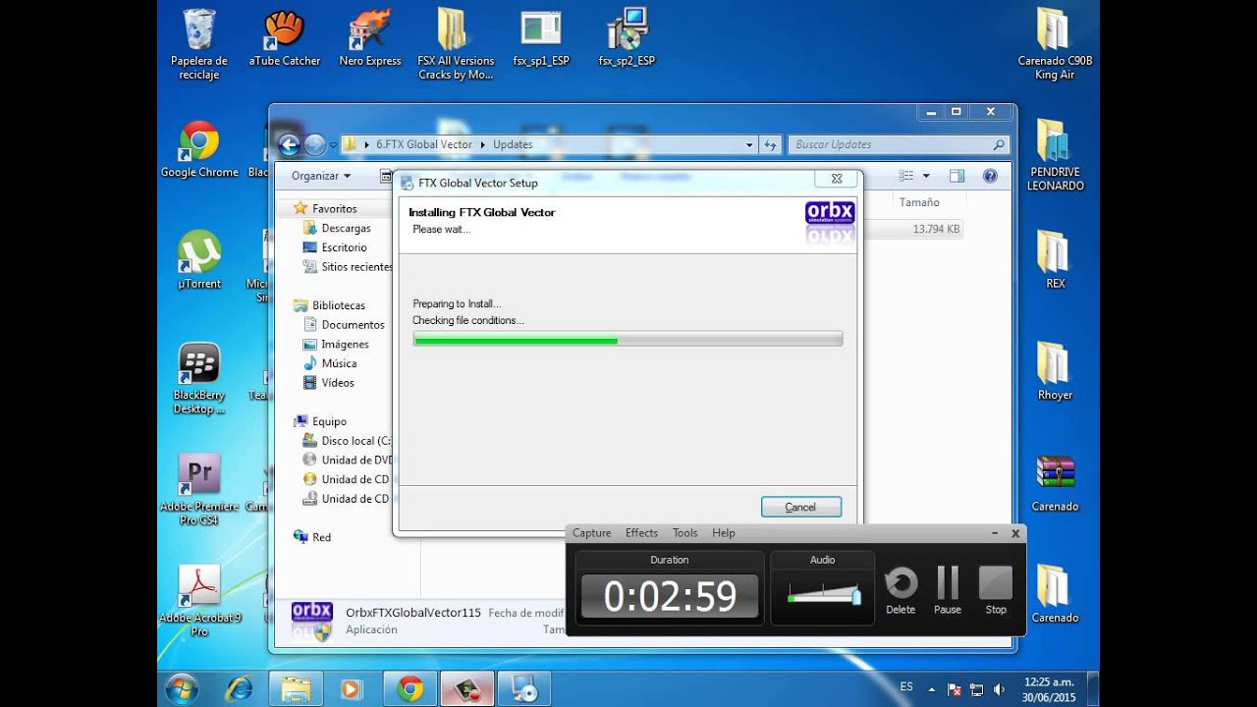Switch to Chrome in the taskbar

point(410,689)
